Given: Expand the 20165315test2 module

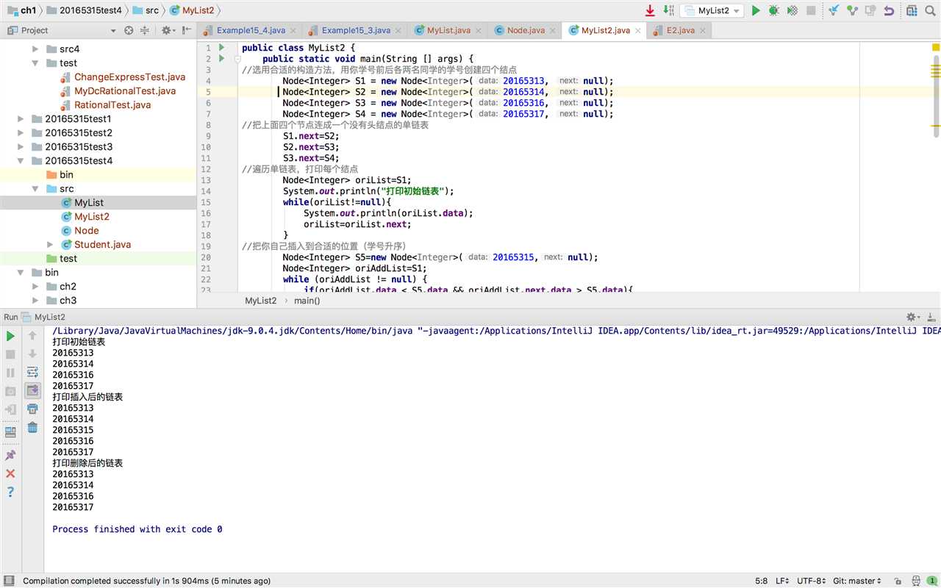Looking at the screenshot, I should [x=21, y=133].
